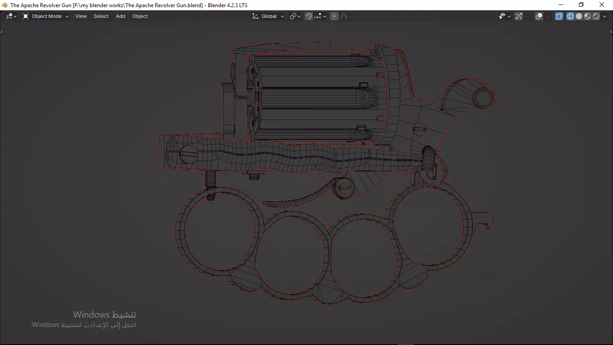Open the gizmo options dropdown arrow

click(x=527, y=16)
